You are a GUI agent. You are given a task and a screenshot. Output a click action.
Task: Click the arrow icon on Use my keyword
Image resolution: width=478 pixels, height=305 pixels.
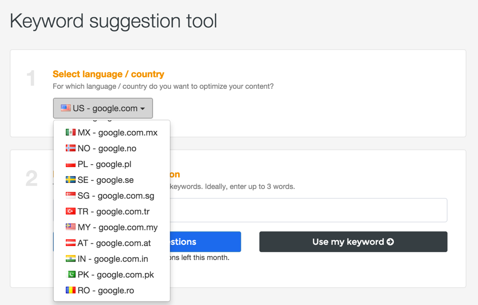(x=390, y=242)
